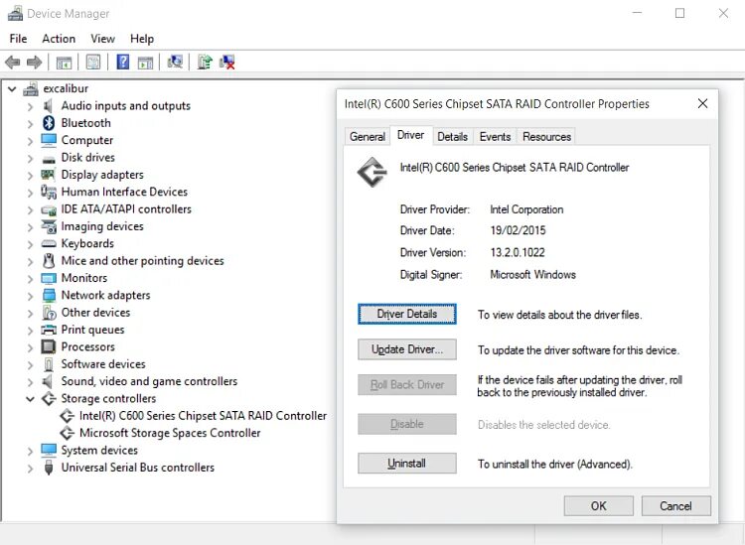
Task: Click the Audio inputs and outputs speaker icon
Action: [x=48, y=105]
